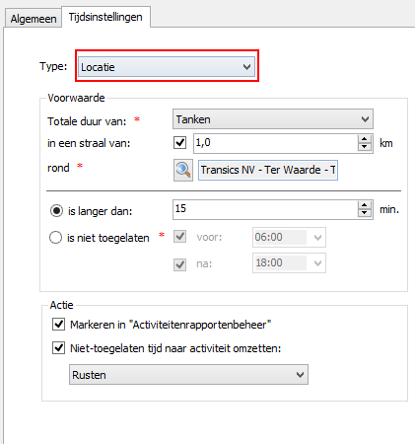415x444 pixels.
Task: Increase the straal km value with up arrow
Action: pyautogui.click(x=364, y=140)
